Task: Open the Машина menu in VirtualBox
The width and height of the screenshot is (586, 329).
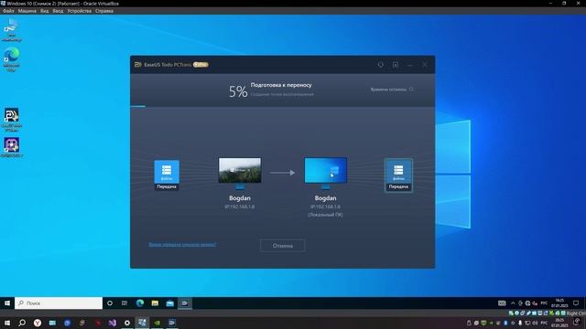Action: coord(27,11)
